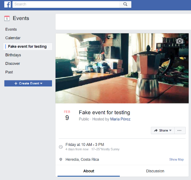This screenshot has height=180, width=191.
Task: Open the three-dots more options button
Action: [180, 130]
